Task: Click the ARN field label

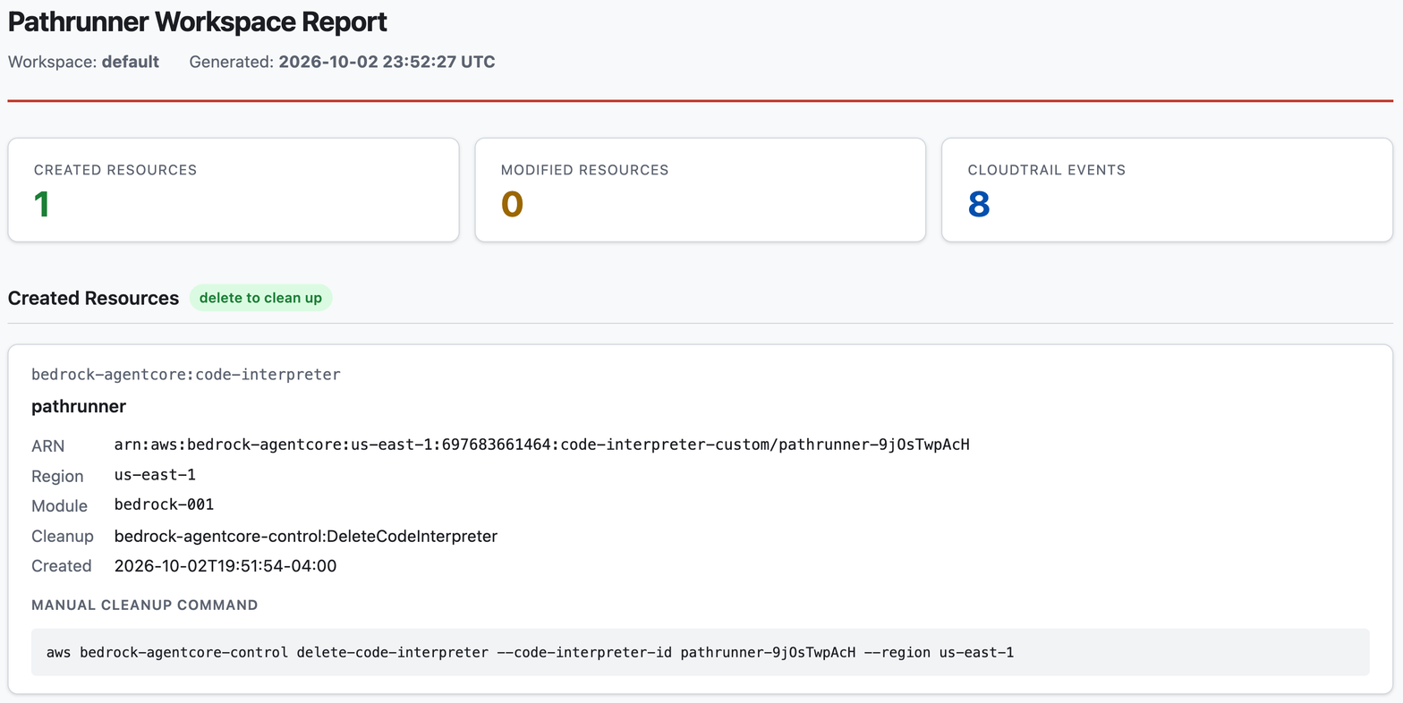Action: 47,446
